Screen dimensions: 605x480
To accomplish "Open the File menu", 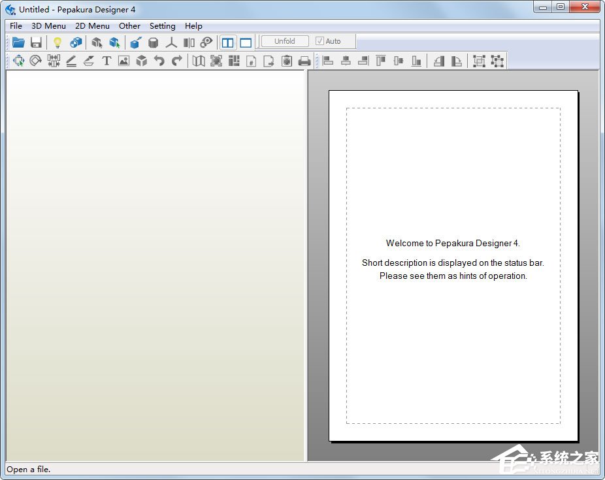I will pos(16,26).
